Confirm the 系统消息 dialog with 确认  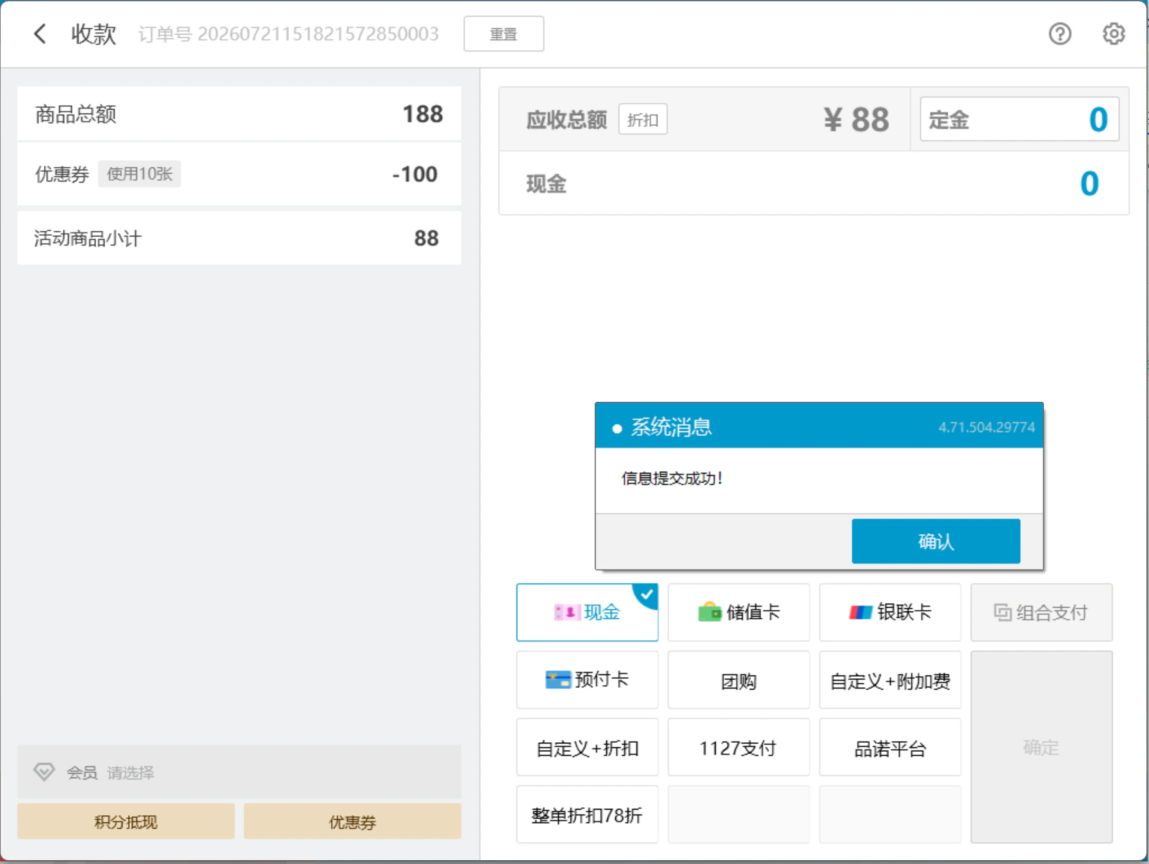(936, 541)
